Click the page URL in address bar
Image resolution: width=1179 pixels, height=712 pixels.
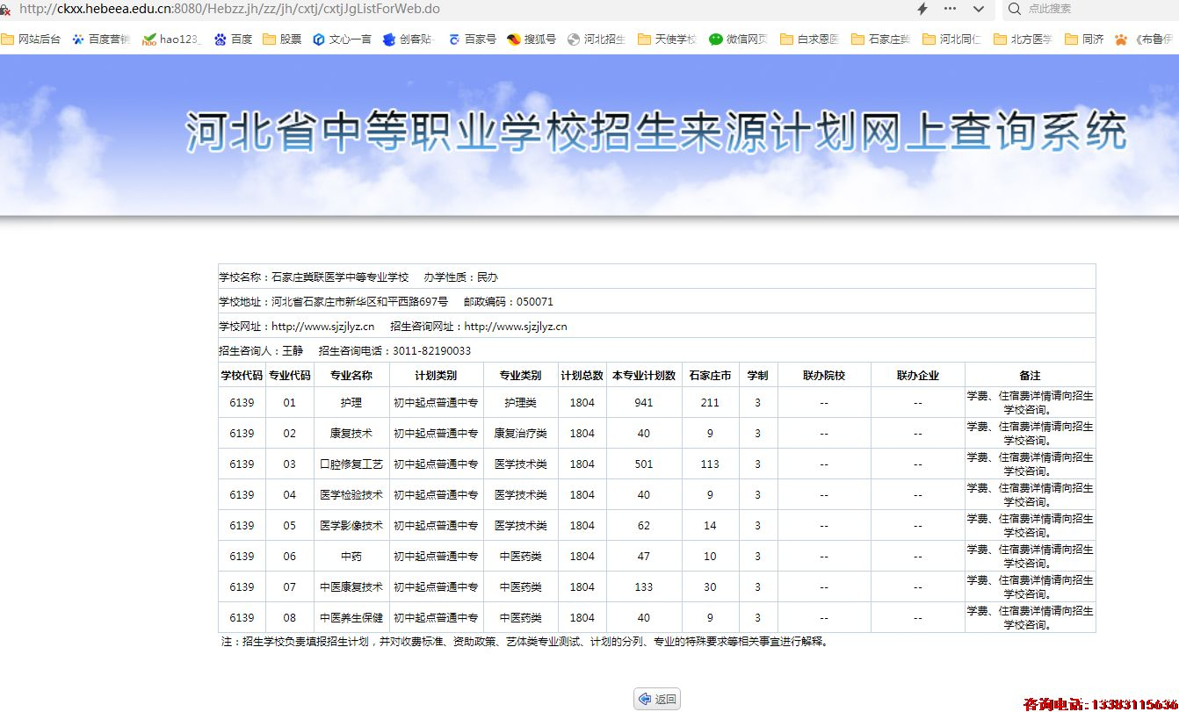click(229, 9)
